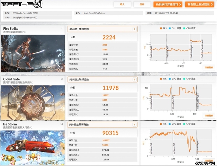Screen dimensions: 217x166
Task: Click the NVIDIA GeForce GTX 765M GPU field
Action: (41, 13)
